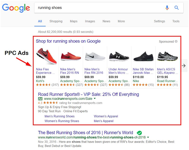Go to the News tab
The image size is (189, 150).
(x=106, y=21)
